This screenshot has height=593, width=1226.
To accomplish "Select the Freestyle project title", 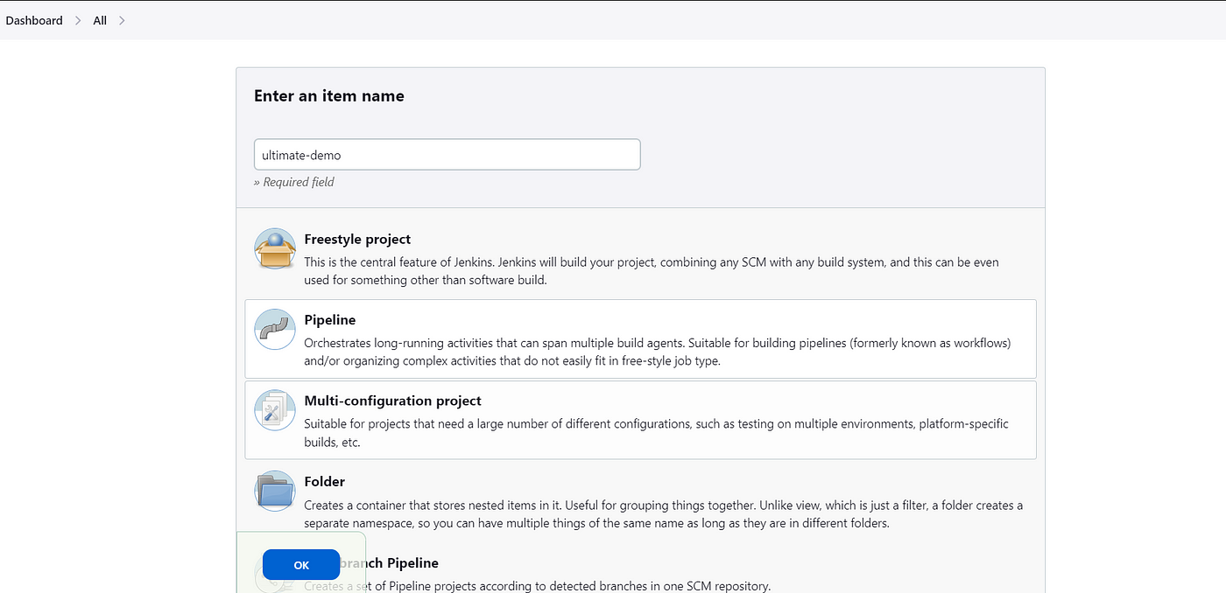I will [x=357, y=239].
